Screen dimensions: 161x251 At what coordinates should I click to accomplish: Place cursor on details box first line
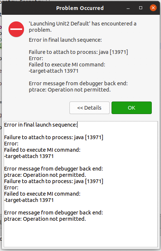pyautogui.click(x=41, y=125)
